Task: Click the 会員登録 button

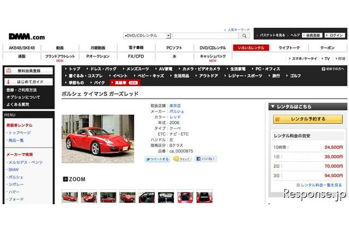Action: coord(312,35)
